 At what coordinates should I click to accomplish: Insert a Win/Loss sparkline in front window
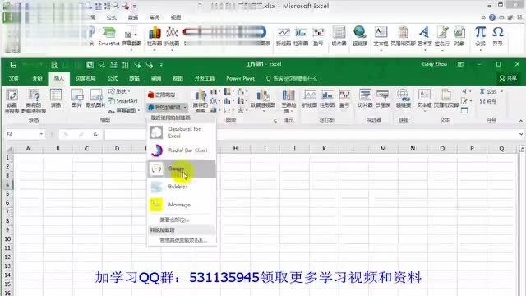(344, 98)
